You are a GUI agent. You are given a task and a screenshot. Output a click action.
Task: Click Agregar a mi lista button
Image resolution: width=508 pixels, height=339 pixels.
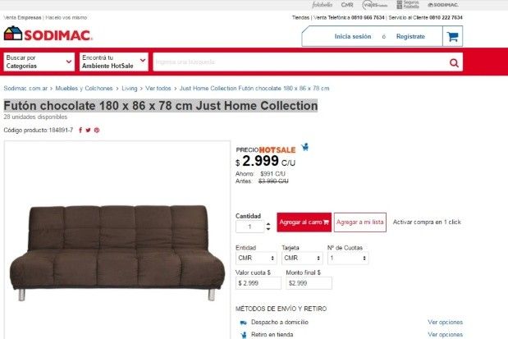pos(360,222)
